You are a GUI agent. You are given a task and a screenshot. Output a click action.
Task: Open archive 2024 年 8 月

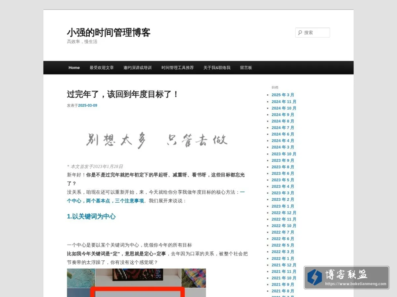coord(283,121)
